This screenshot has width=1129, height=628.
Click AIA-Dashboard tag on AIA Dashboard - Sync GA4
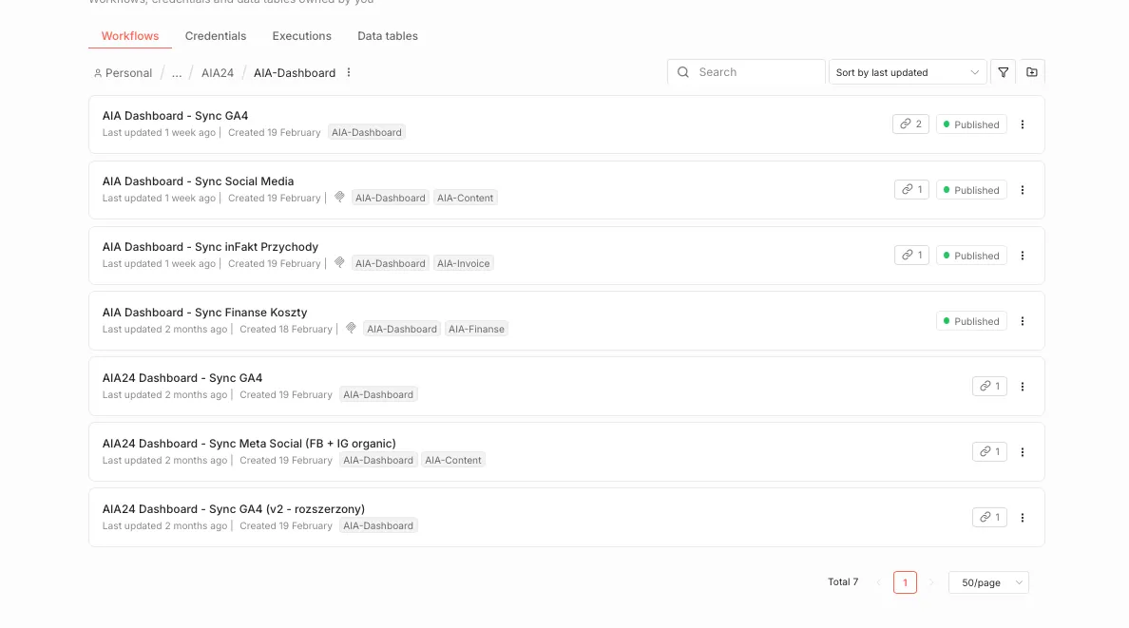point(367,132)
